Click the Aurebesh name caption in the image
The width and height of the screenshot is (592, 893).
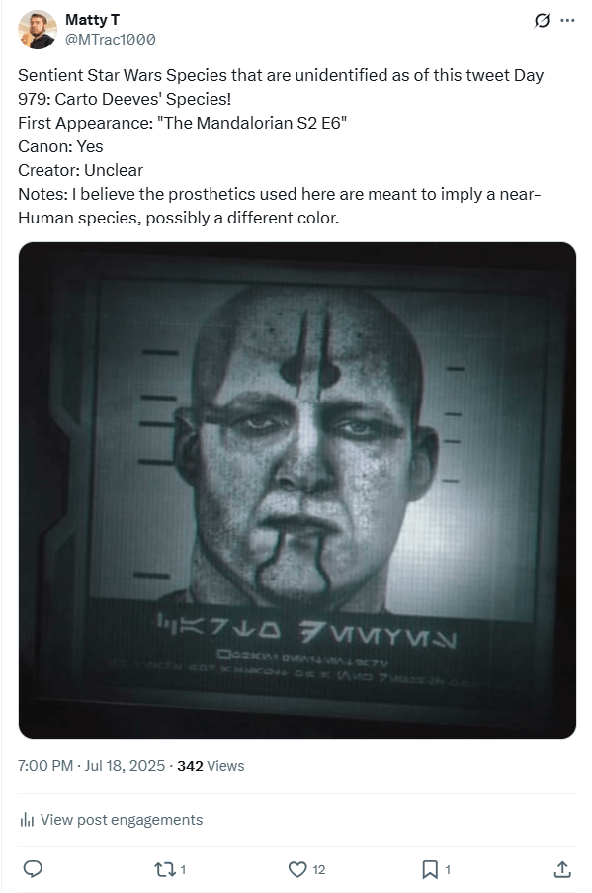306,631
